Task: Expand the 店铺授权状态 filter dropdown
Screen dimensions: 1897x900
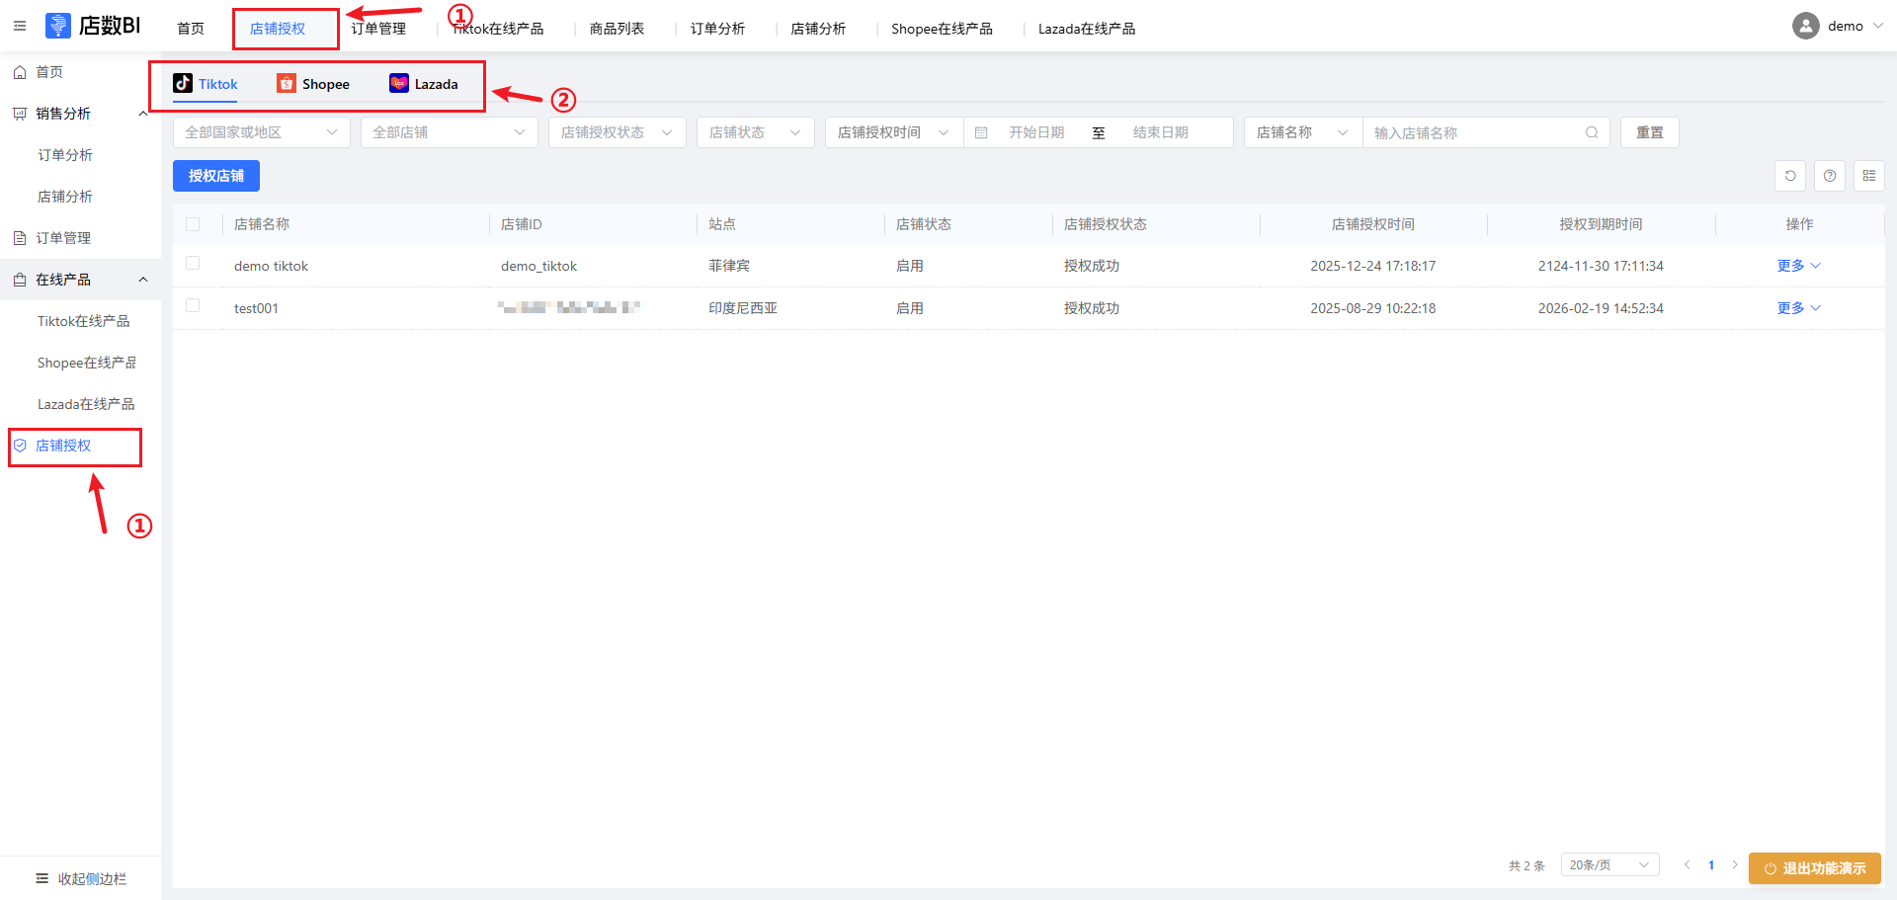Action: coord(617,132)
